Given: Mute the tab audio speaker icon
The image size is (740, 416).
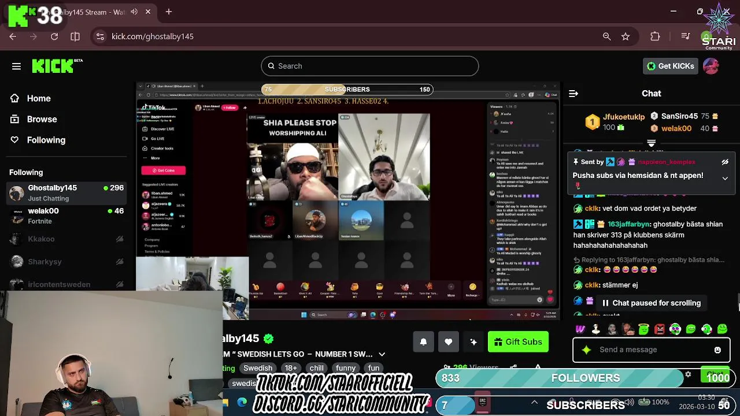Looking at the screenshot, I should click(x=134, y=12).
